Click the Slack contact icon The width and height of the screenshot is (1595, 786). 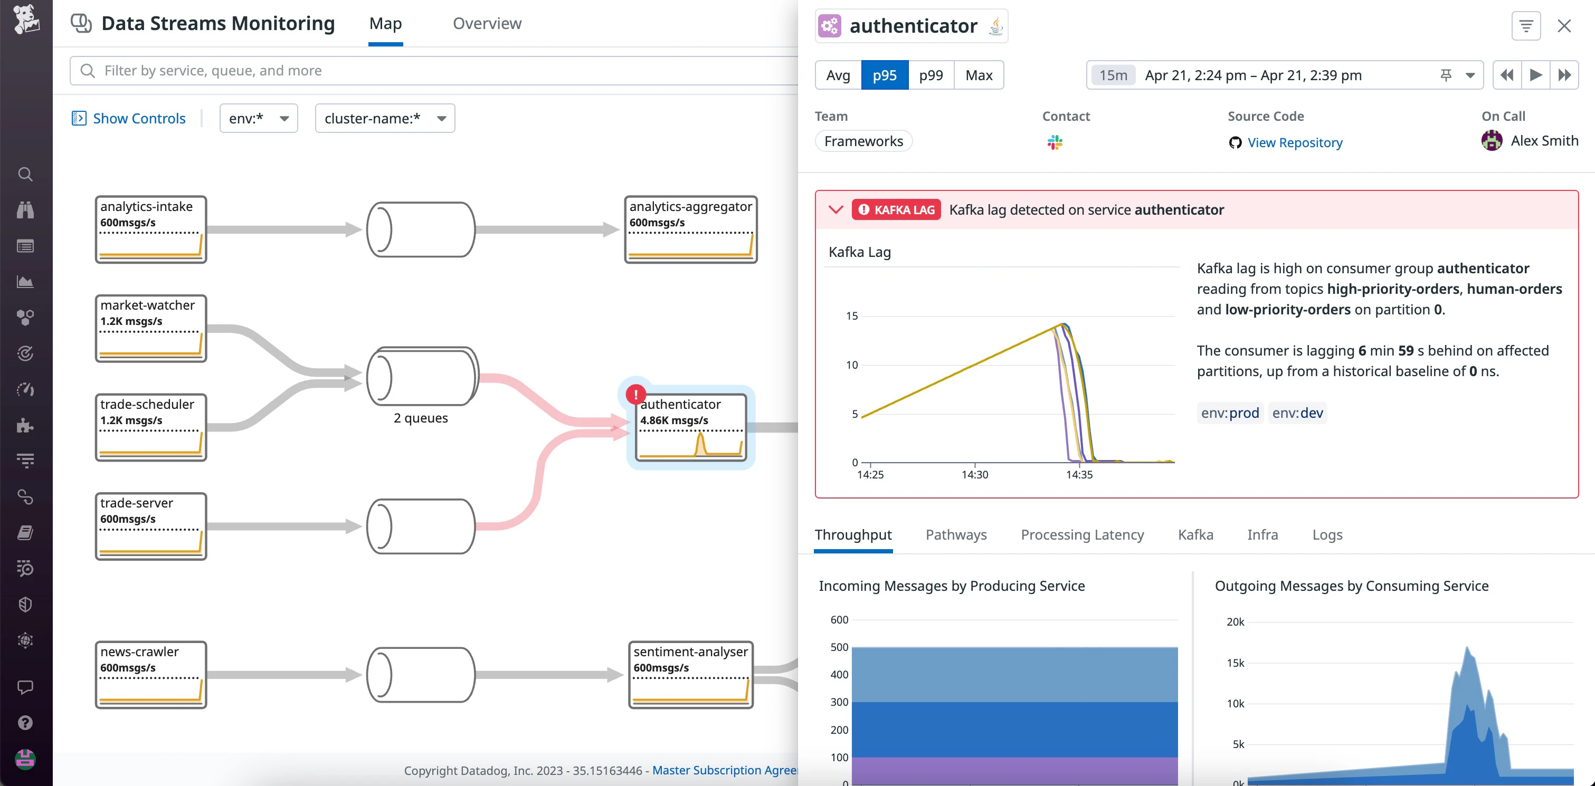tap(1055, 143)
